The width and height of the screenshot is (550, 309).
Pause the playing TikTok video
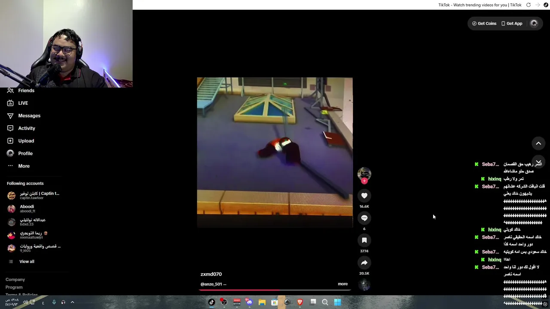click(x=275, y=152)
